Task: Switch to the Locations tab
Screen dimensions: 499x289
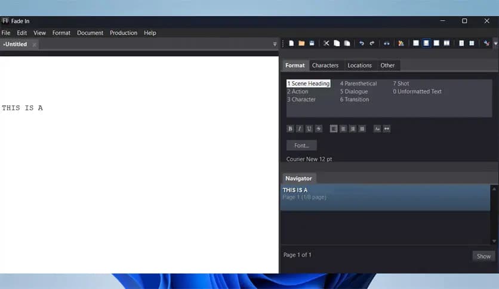Action: tap(359, 65)
